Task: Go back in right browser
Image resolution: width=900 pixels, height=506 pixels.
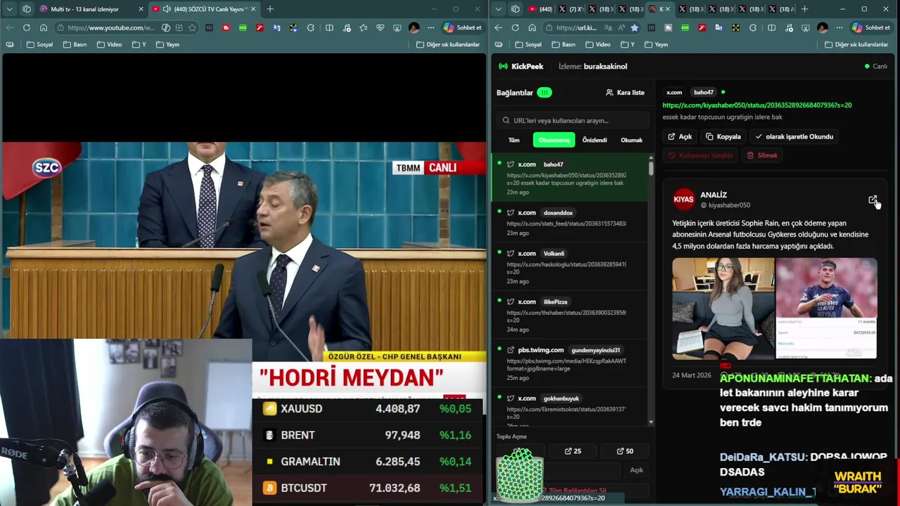Action: [x=499, y=27]
